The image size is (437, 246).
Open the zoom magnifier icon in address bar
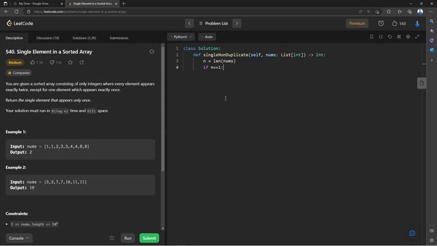click(369, 12)
